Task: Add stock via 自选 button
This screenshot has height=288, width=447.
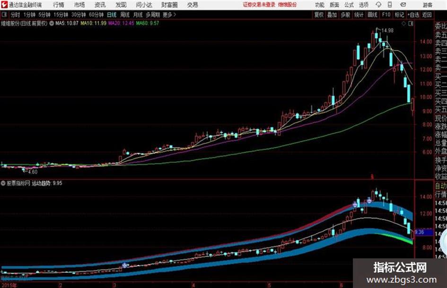Action: (413, 15)
